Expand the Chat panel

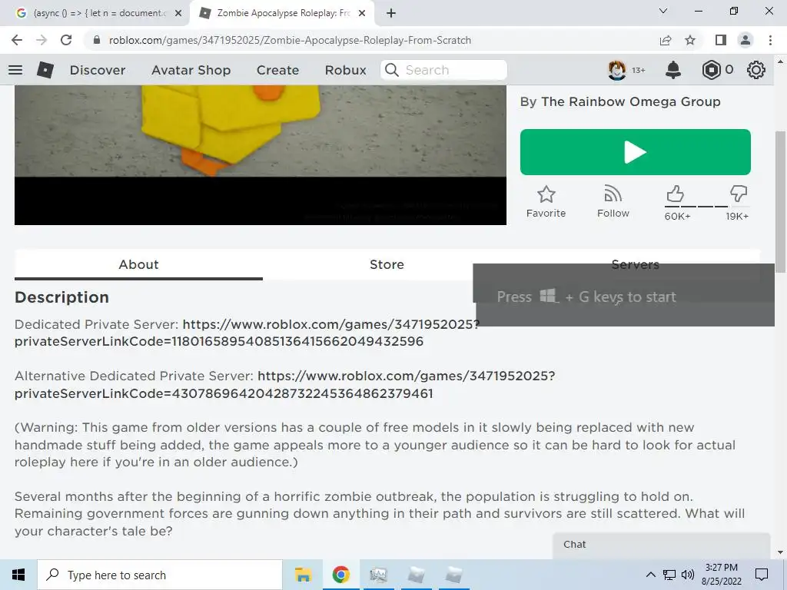tap(661, 545)
